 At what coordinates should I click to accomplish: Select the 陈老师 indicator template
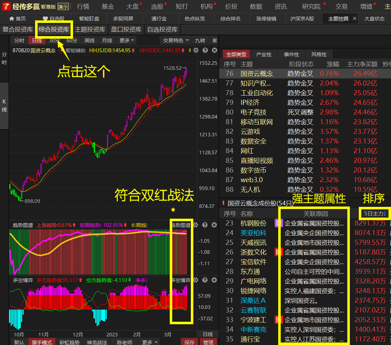click(125, 342)
